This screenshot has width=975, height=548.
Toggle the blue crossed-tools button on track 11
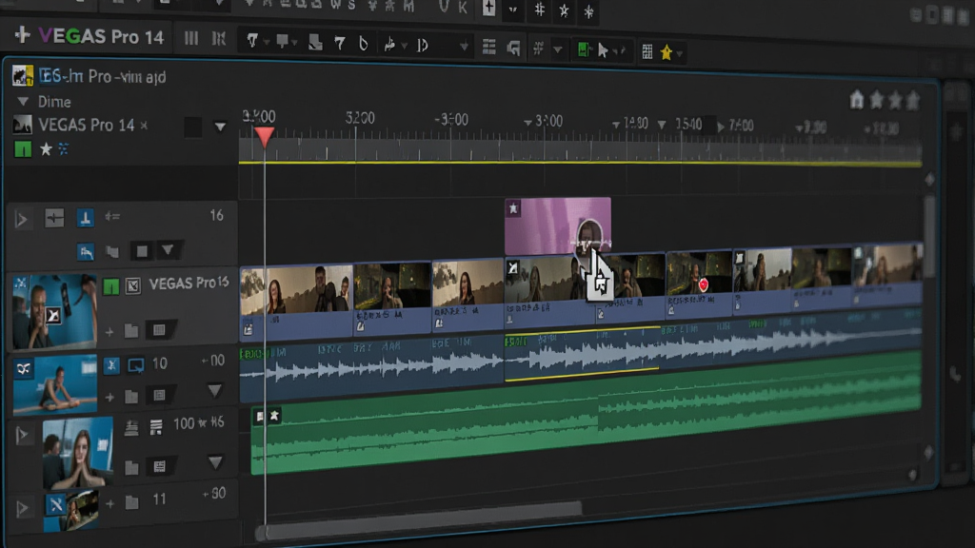pos(56,504)
